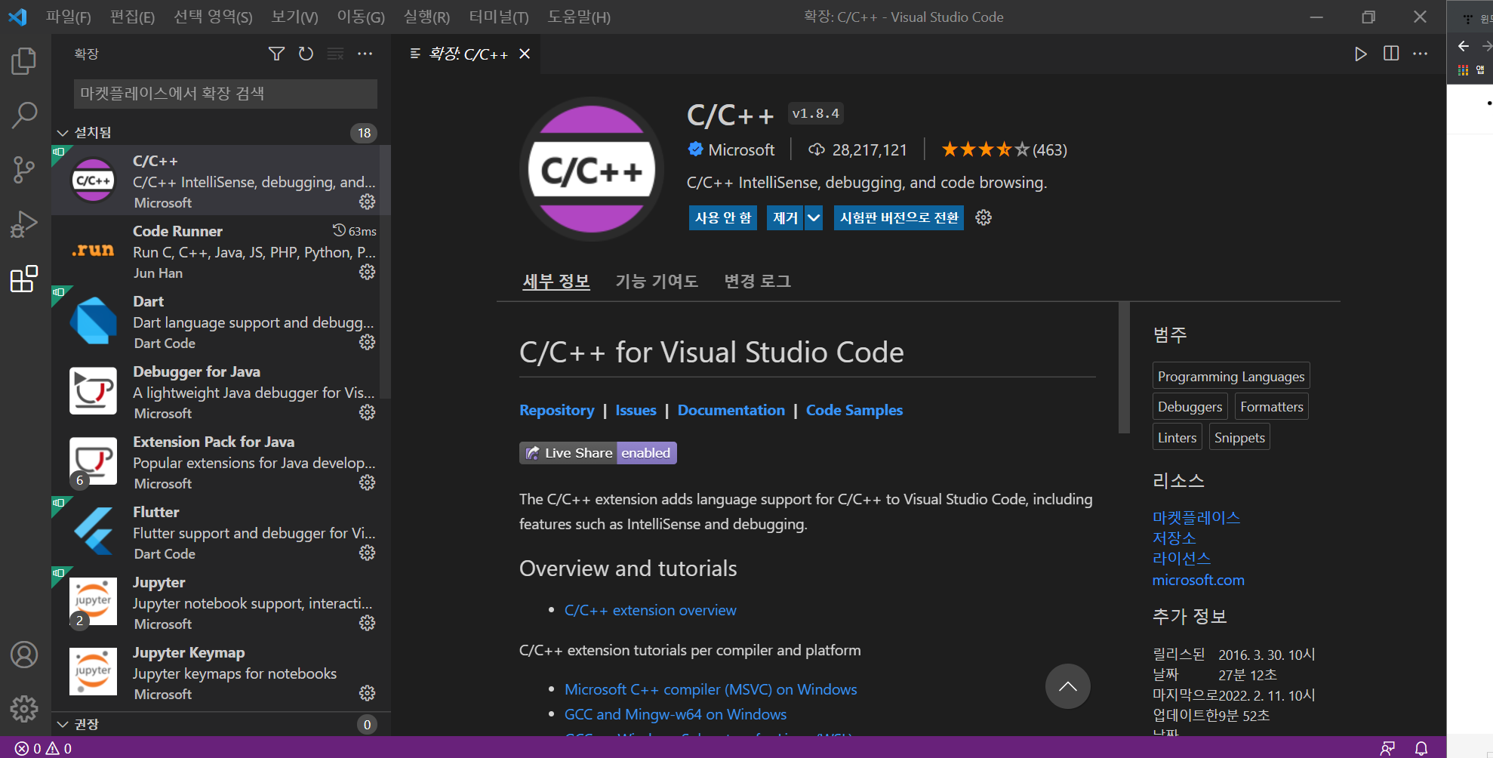This screenshot has width=1493, height=758.
Task: Open the 마켓플레이스 resource link
Action: pos(1196,517)
